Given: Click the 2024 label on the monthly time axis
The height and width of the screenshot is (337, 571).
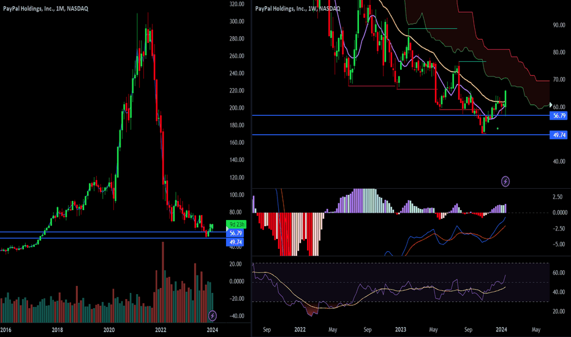Looking at the screenshot, I should (213, 330).
